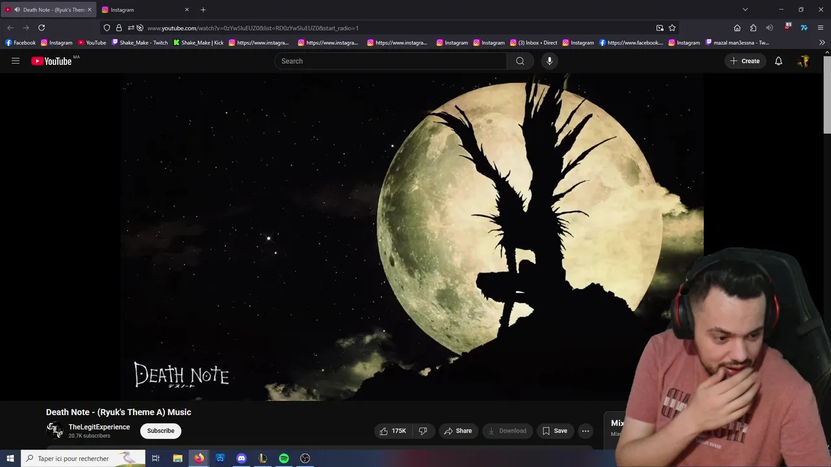Close the Death Note YouTube tab
The height and width of the screenshot is (467, 831).
[90, 10]
